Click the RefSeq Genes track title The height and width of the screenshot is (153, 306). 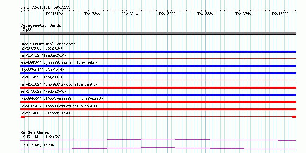coord(35,132)
